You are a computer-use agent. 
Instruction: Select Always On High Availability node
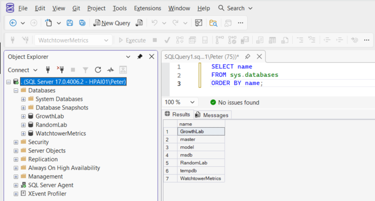click(x=64, y=168)
